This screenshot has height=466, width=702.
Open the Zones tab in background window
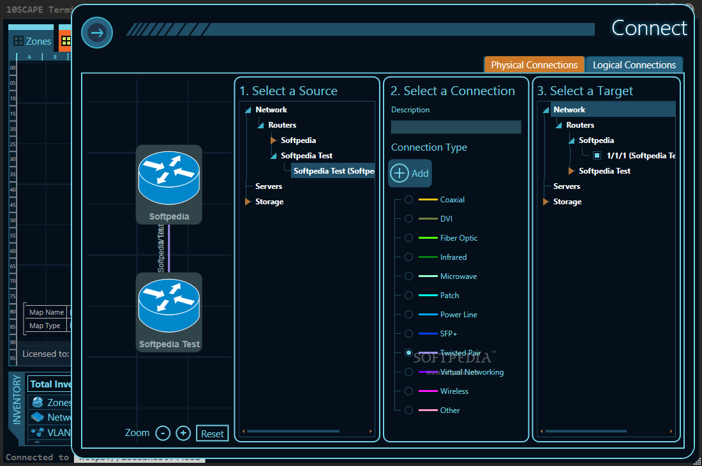(31, 41)
